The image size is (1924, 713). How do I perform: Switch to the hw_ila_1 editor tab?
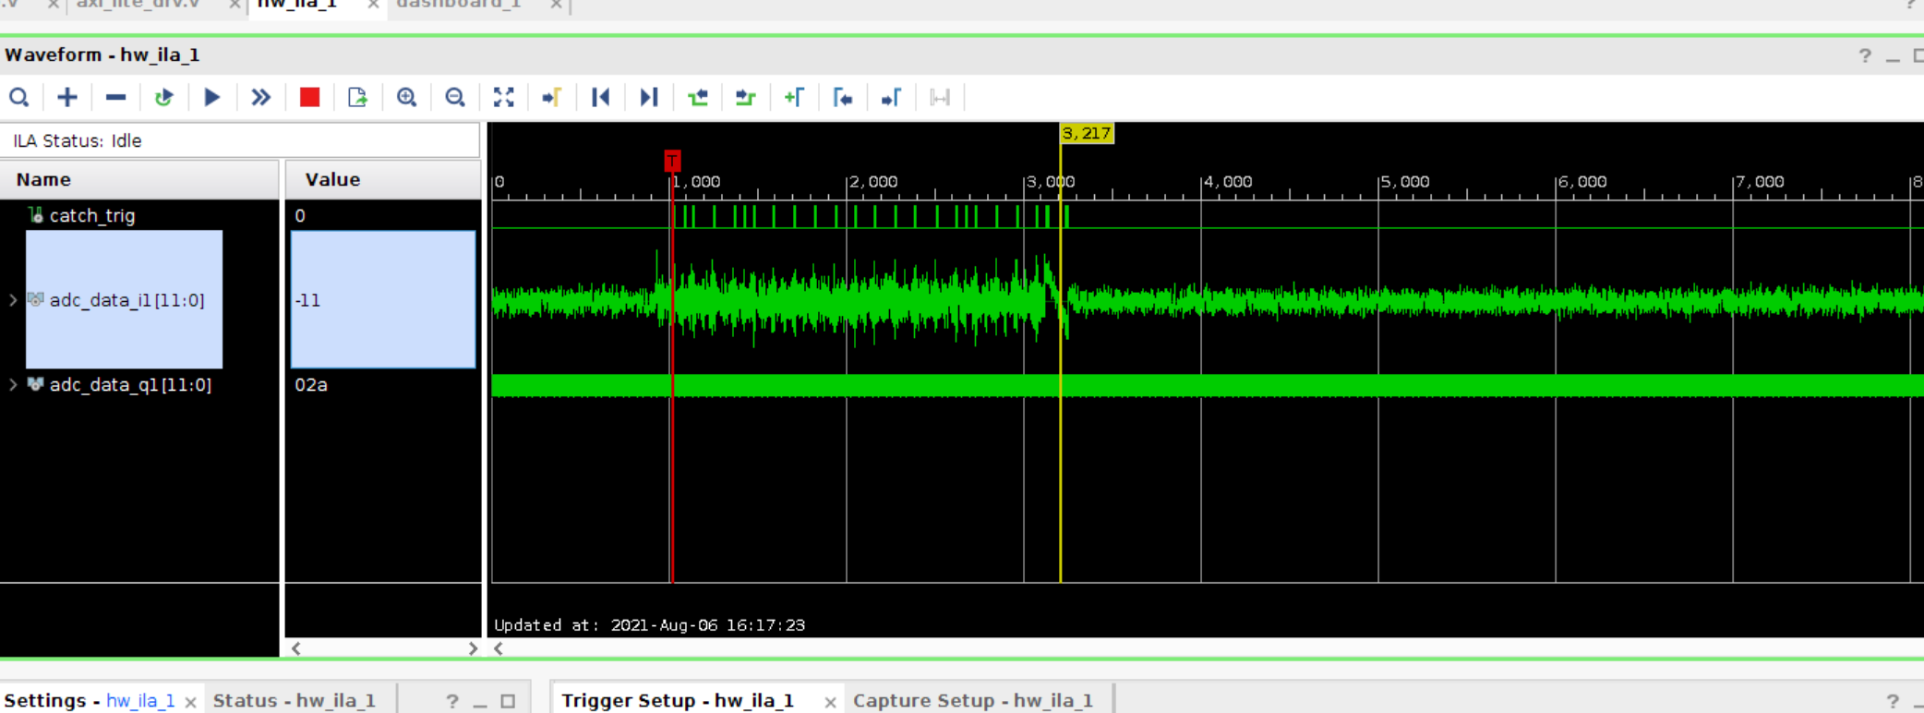click(297, 5)
